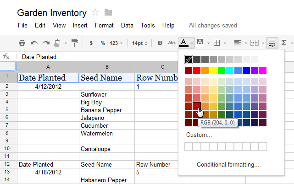
Task: Select column B header
Action: point(107,67)
